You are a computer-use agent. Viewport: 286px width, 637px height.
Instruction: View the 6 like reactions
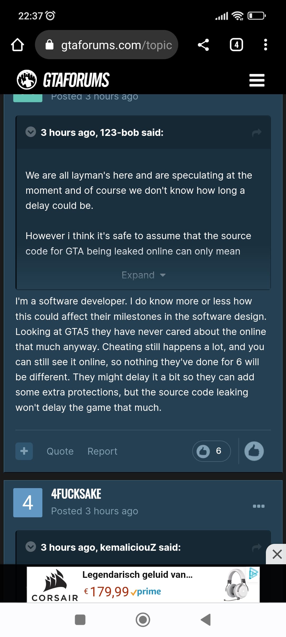coord(211,451)
